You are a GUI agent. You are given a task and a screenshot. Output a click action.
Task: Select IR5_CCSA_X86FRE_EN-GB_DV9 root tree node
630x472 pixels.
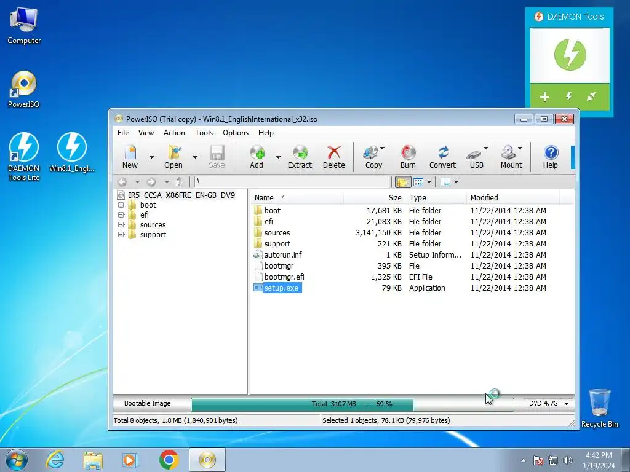coord(181,195)
